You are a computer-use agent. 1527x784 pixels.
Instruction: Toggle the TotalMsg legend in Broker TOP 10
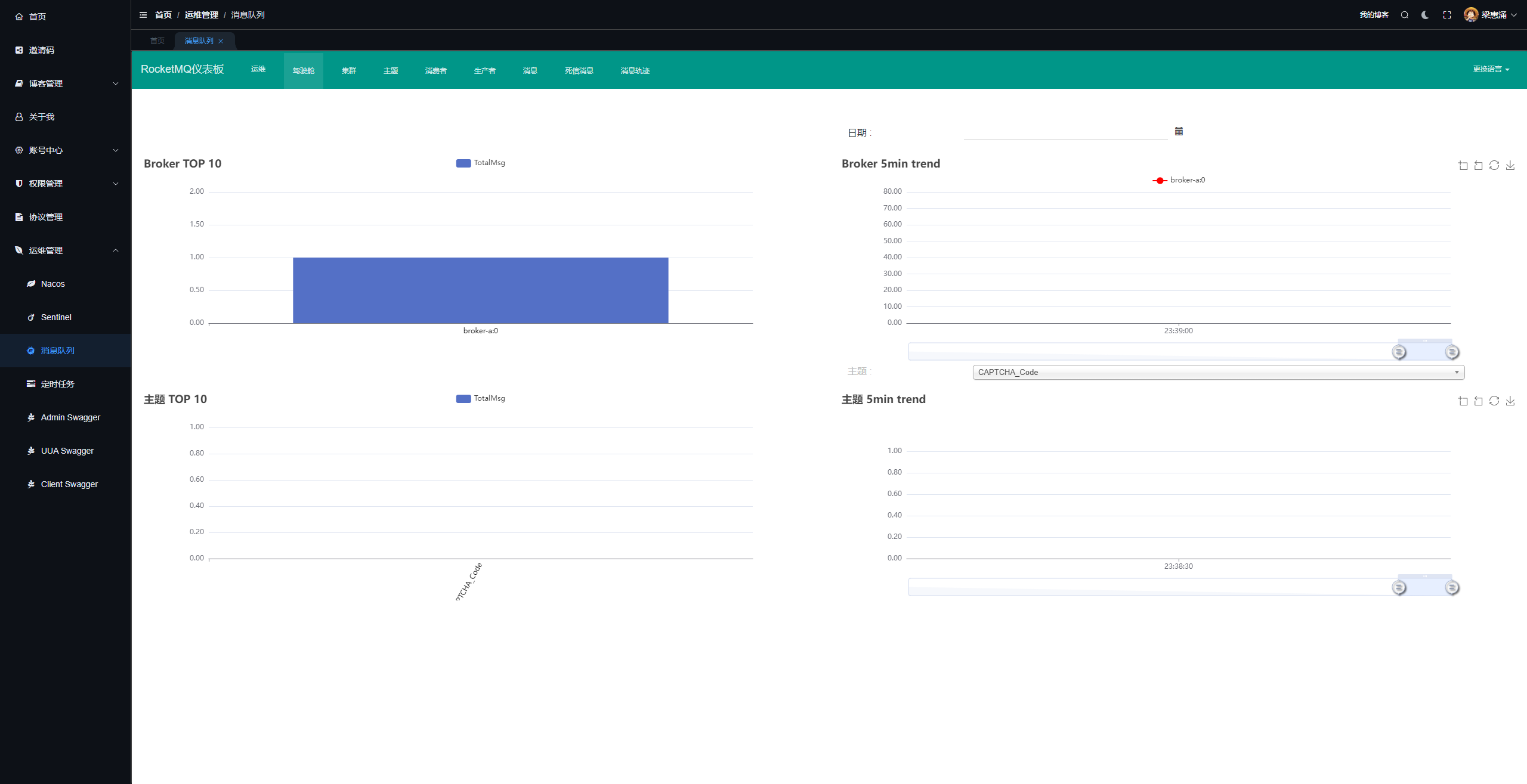click(x=481, y=163)
